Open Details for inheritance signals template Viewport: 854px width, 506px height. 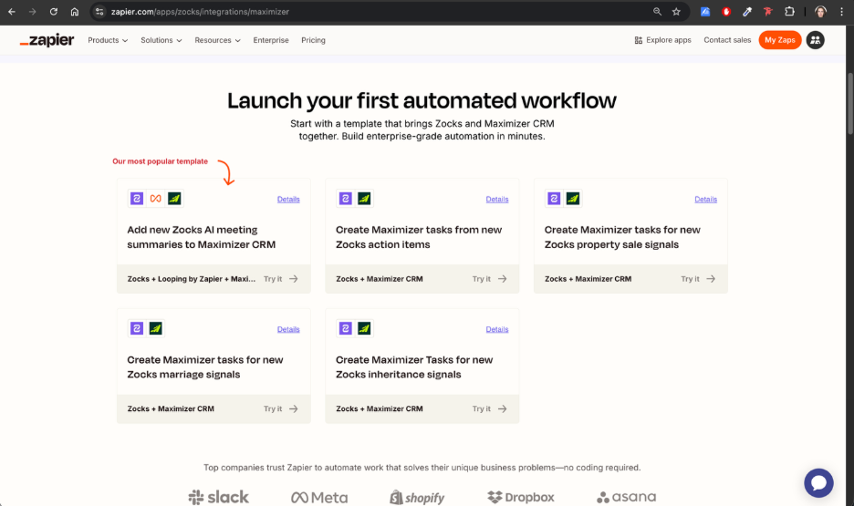[496, 329]
